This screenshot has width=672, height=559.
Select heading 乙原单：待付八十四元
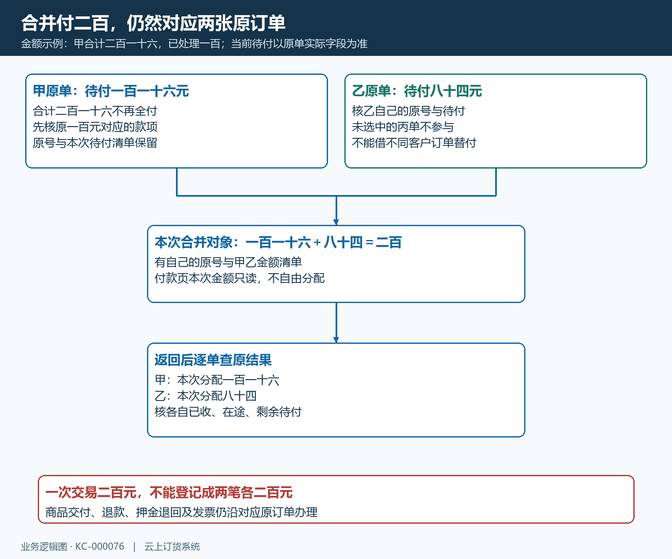click(x=417, y=91)
